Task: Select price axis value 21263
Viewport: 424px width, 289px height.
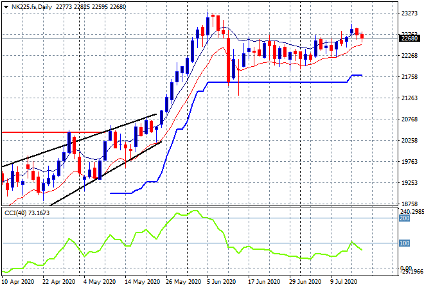Action: tap(409, 98)
